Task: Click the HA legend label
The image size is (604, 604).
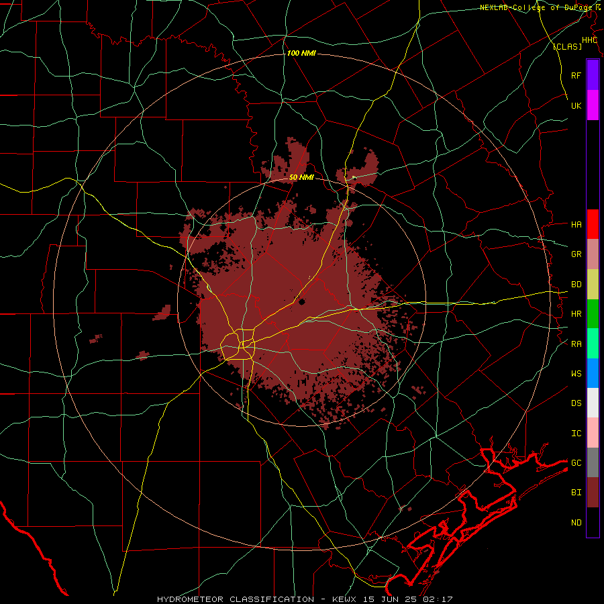Action: pyautogui.click(x=576, y=224)
